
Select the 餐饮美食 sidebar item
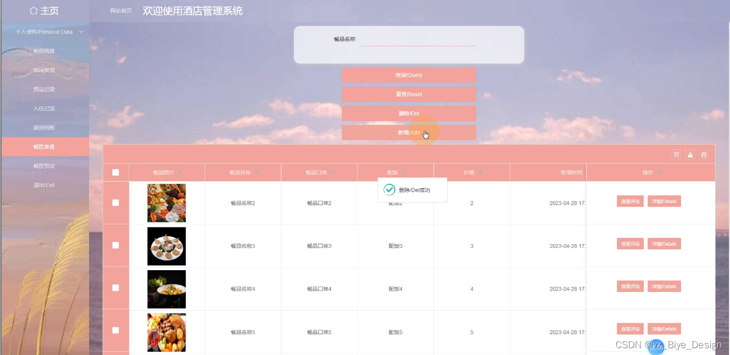click(44, 147)
